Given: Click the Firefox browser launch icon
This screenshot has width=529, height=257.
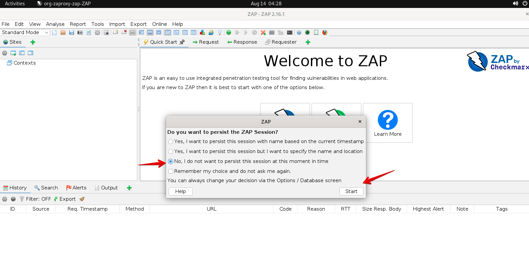Looking at the screenshot, I should [x=325, y=32].
